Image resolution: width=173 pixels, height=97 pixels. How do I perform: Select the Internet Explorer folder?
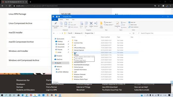79,50
